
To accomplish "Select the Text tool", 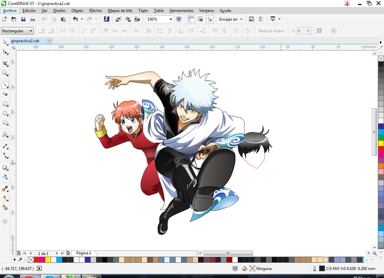I will coord(5,134).
